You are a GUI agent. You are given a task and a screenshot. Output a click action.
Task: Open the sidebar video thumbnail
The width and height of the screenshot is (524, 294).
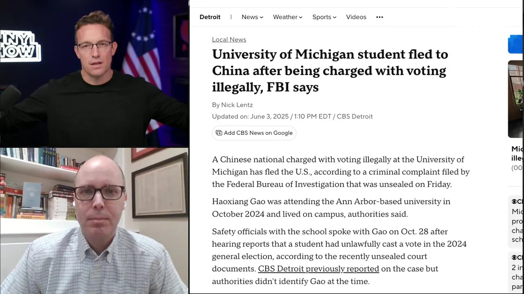tap(516, 99)
